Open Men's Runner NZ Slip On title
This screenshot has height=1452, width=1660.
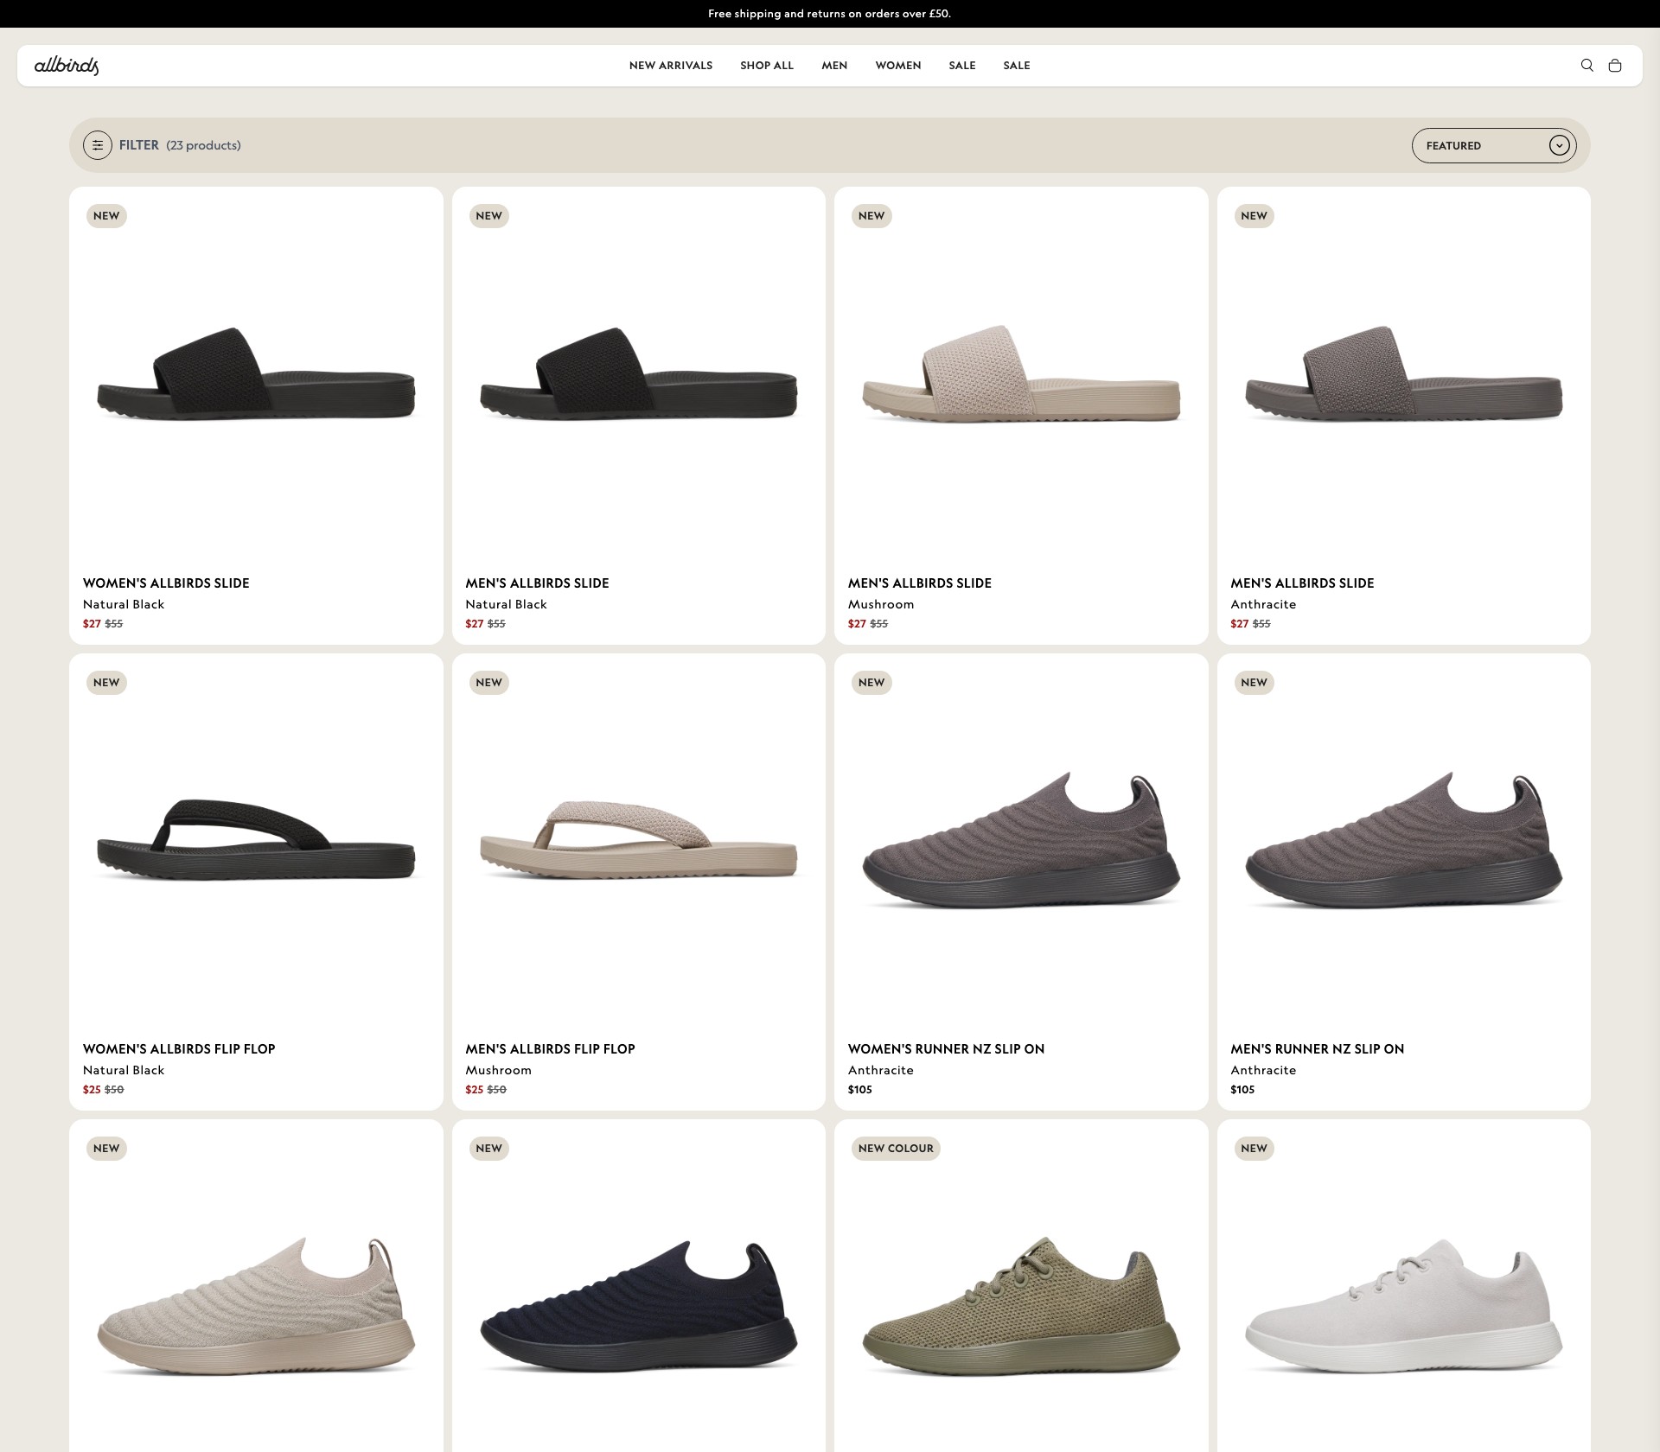pos(1317,1049)
